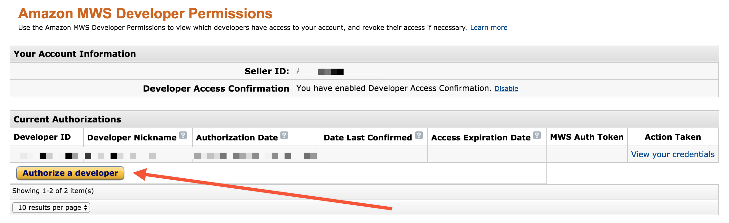Open help icon beside Date Last Confirmed

click(x=419, y=135)
